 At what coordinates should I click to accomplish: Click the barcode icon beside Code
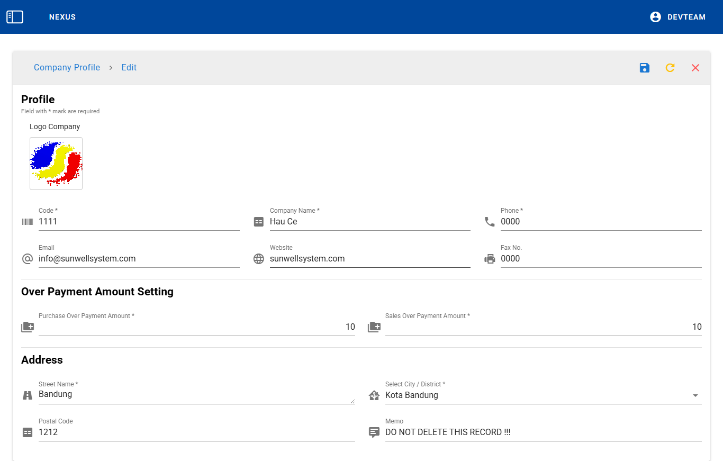coord(27,222)
